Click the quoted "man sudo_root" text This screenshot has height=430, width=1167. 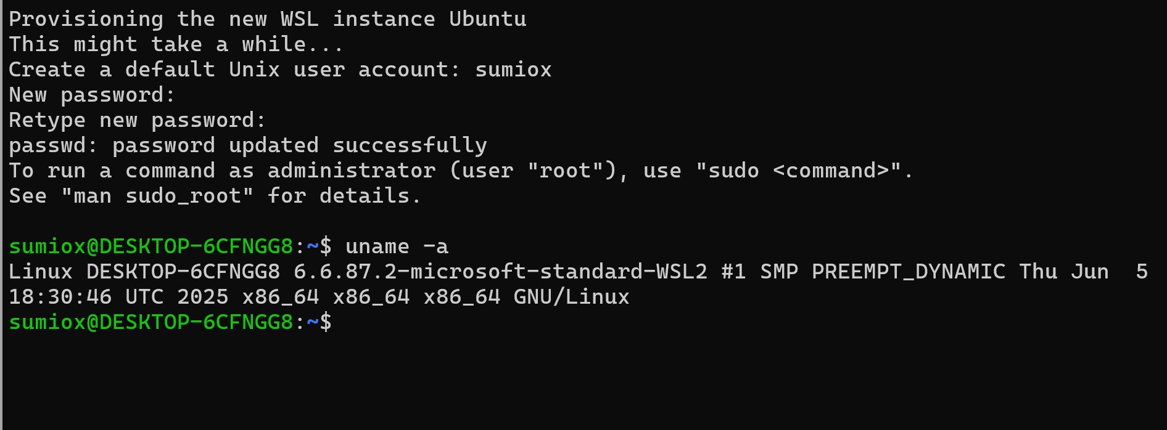point(157,196)
